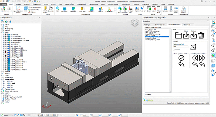Click the Režim cursor icon
Image resolution: width=216 pixels, height=117 pixels.
(137, 9)
